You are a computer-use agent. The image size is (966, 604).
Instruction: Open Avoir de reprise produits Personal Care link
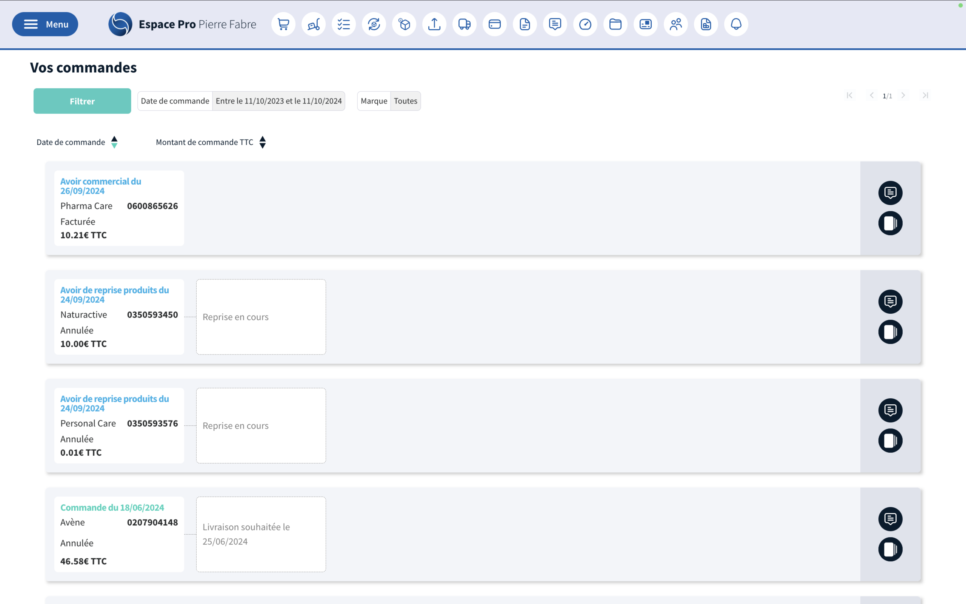coord(115,404)
